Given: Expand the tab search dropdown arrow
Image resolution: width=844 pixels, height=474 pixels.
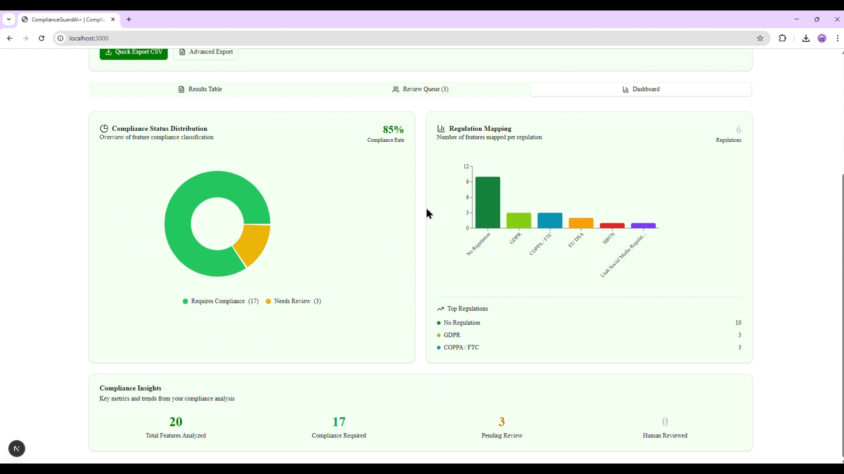Looking at the screenshot, I should [x=9, y=20].
